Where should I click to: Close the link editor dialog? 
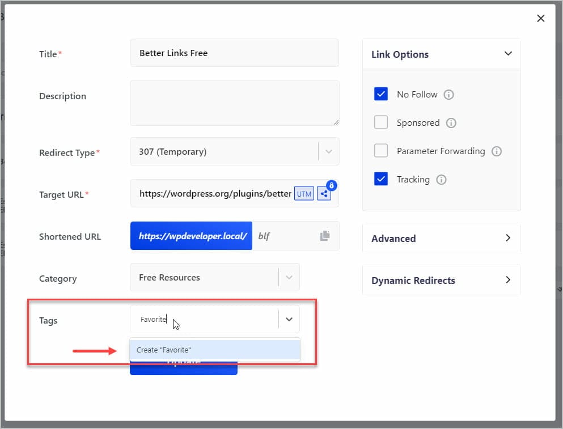click(x=541, y=18)
